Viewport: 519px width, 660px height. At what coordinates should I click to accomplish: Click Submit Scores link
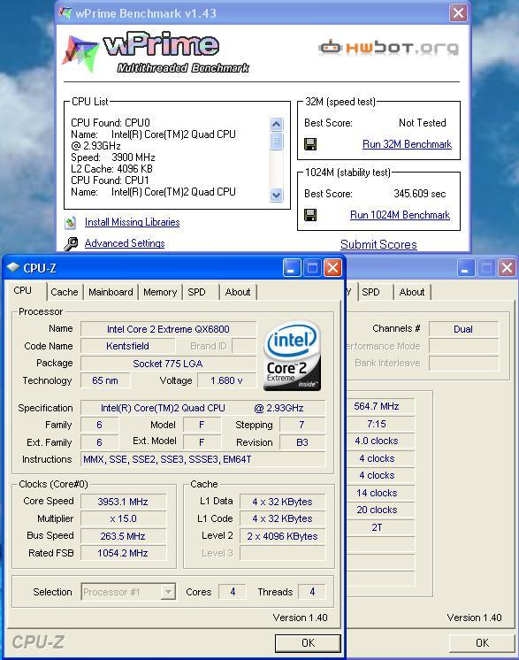378,244
